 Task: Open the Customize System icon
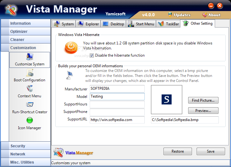tap(30, 57)
